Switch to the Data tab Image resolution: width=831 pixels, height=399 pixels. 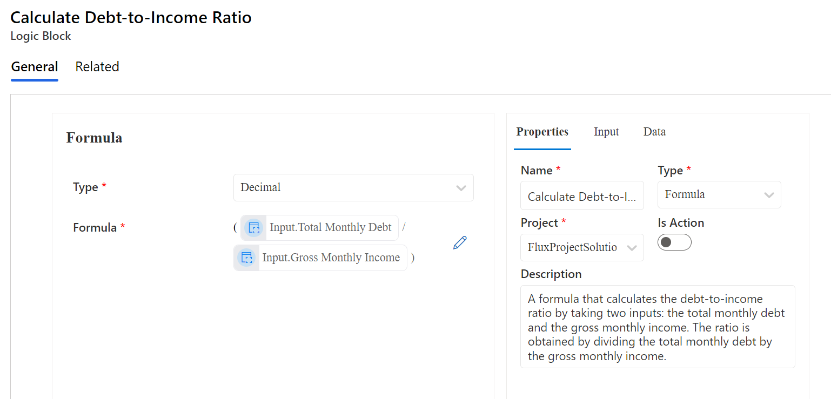(x=654, y=132)
